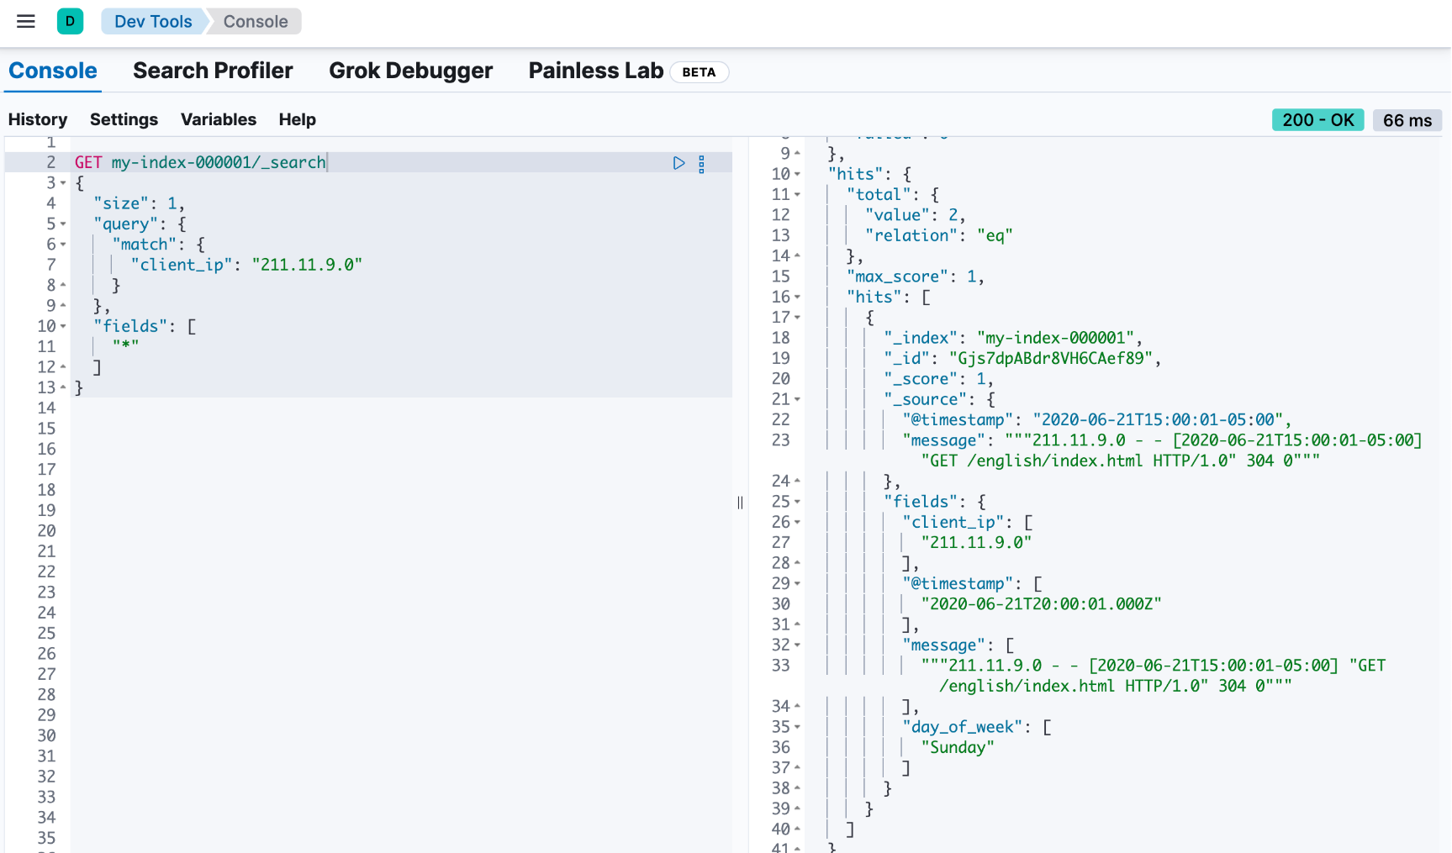Viewport: 1452px width, 853px height.
Task: Open the hamburger navigation menu
Action: click(x=26, y=22)
